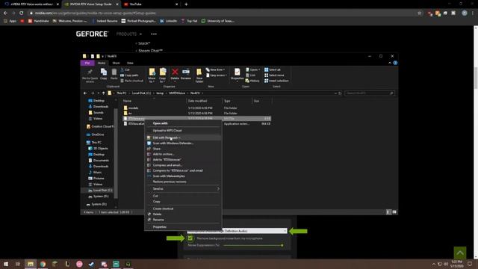The image size is (478, 269).
Task: Choose Open with in context menu
Action: 183,123
